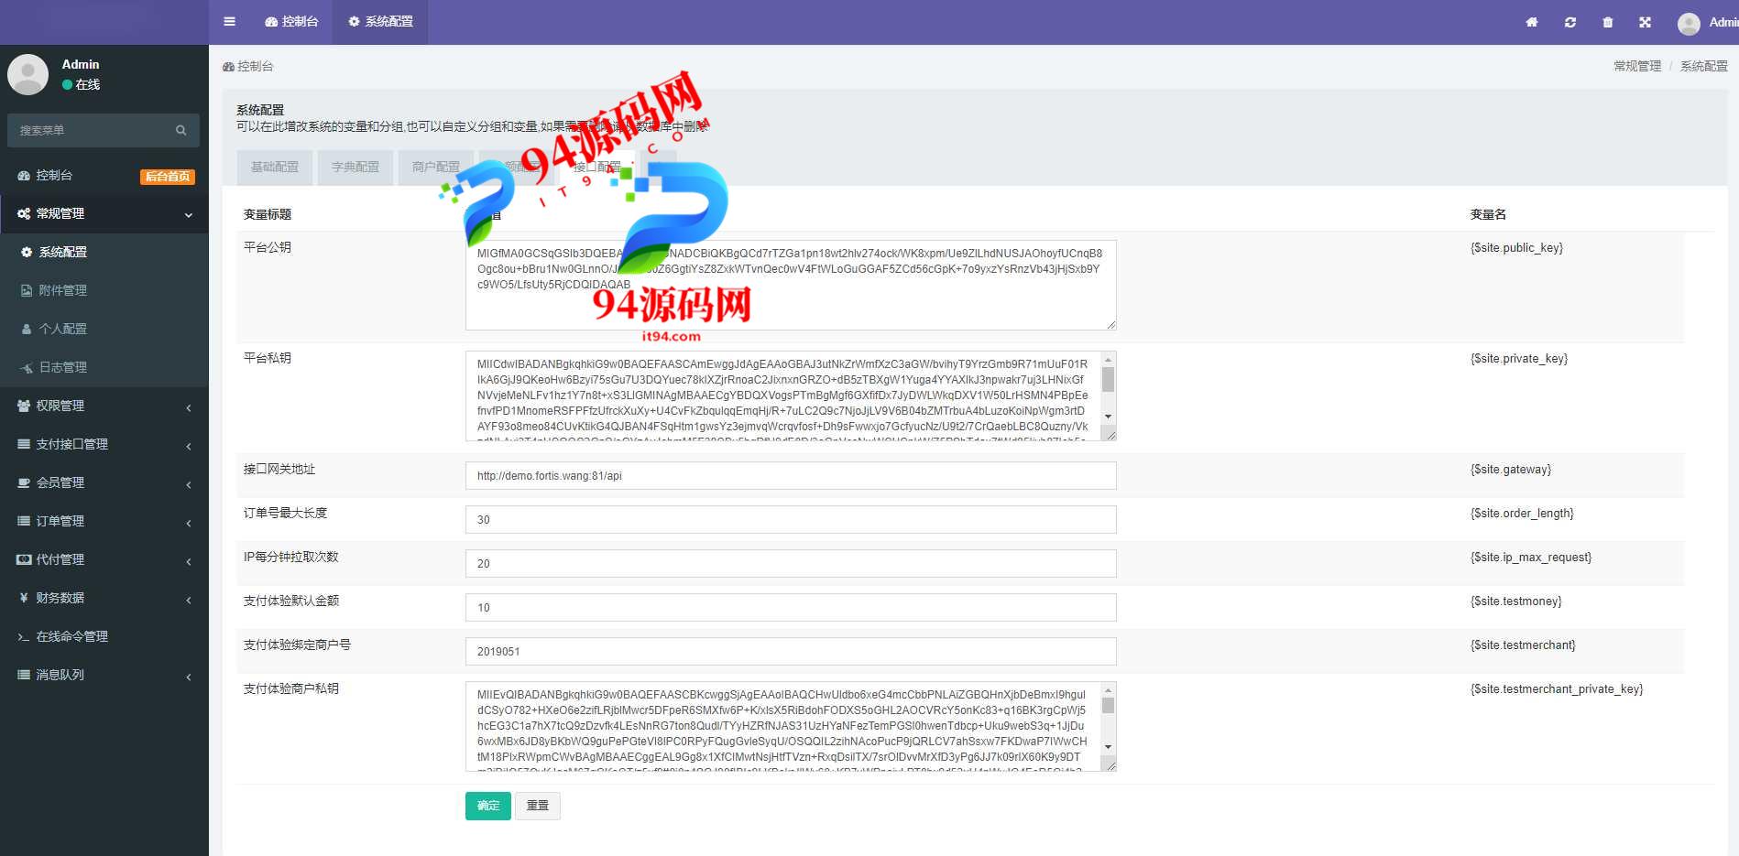Click scrollbar down arrow in 平台私钥 box
The image size is (1739, 856).
pos(1109,417)
